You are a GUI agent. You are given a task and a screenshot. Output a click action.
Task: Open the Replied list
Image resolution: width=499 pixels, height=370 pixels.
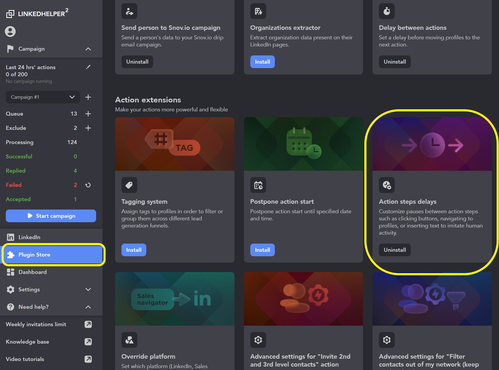click(x=41, y=171)
